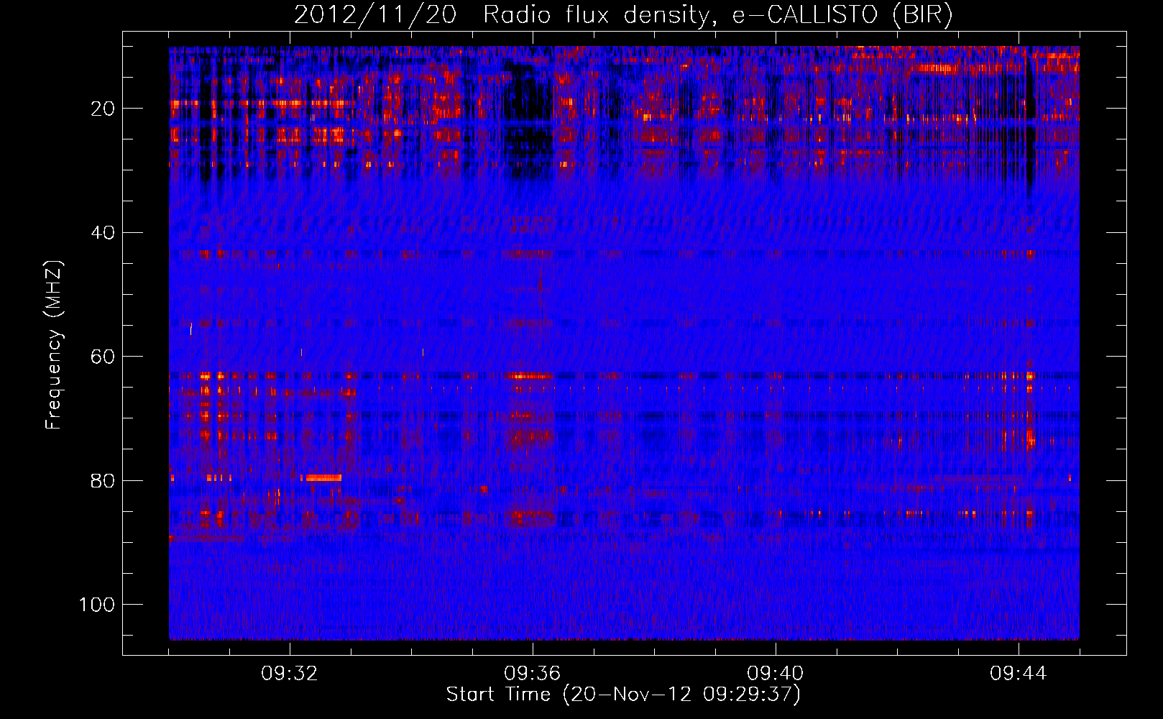
Task: Select the 20 MHz frequency tick label
Action: tap(103, 109)
